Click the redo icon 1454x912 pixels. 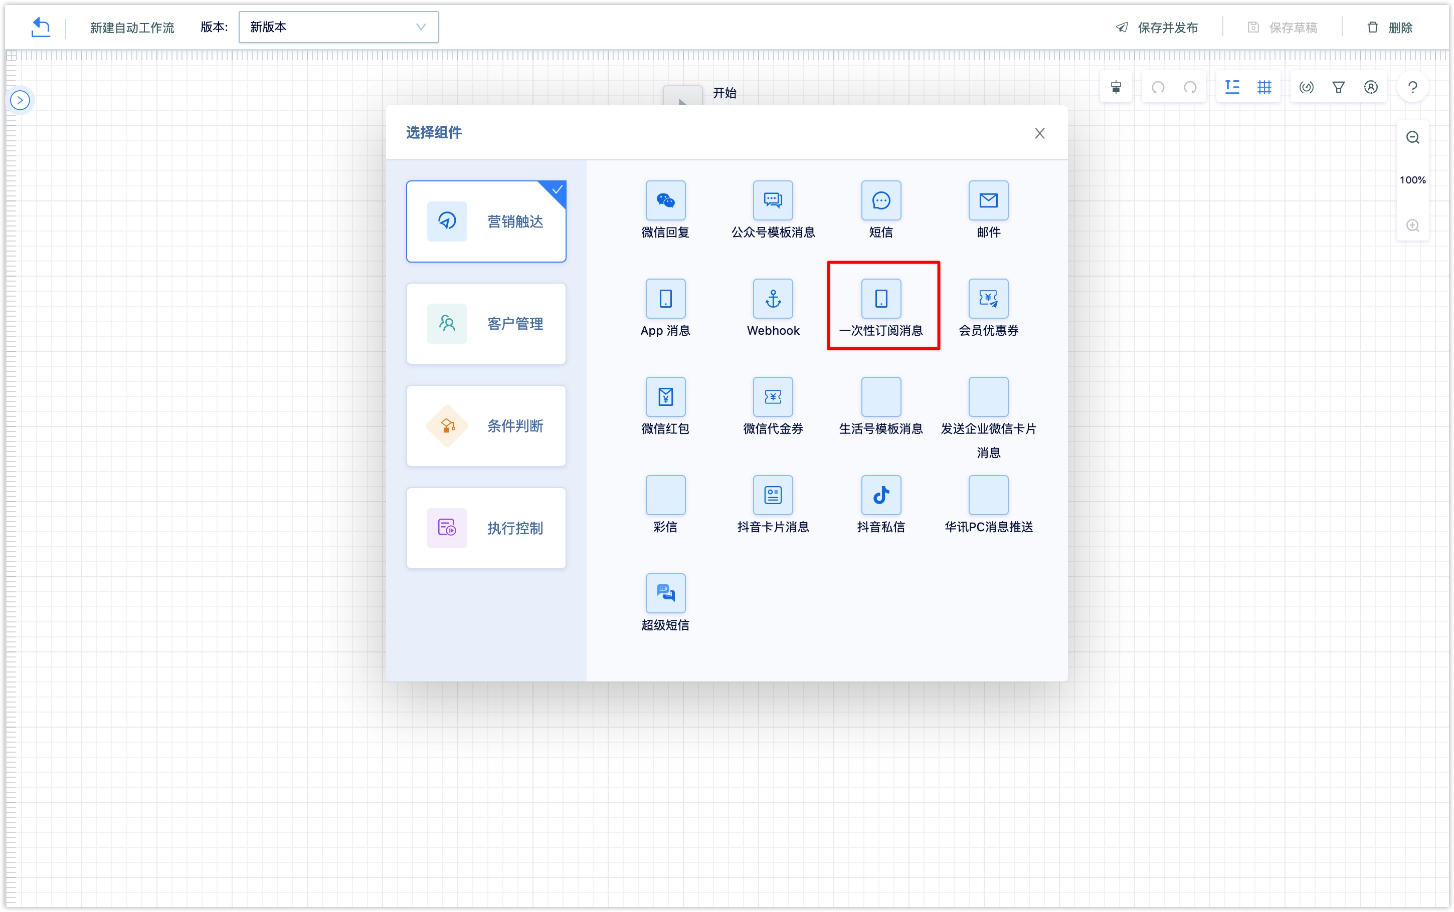click(x=1190, y=88)
